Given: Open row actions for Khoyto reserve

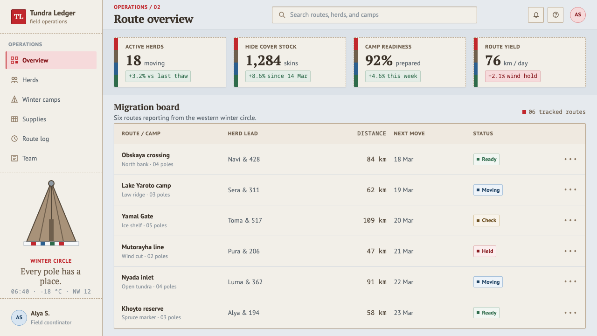Looking at the screenshot, I should click(570, 313).
